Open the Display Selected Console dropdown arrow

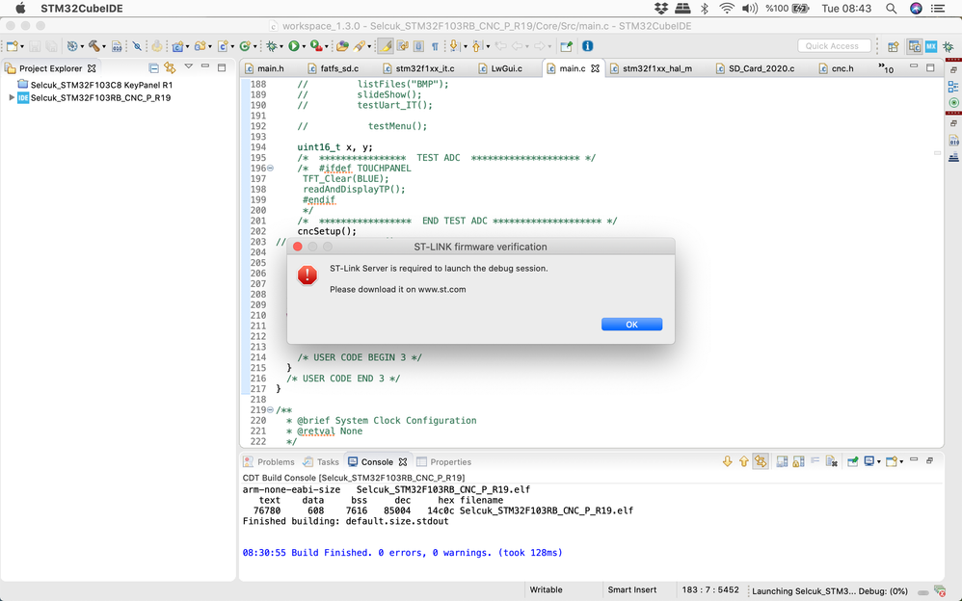click(878, 461)
